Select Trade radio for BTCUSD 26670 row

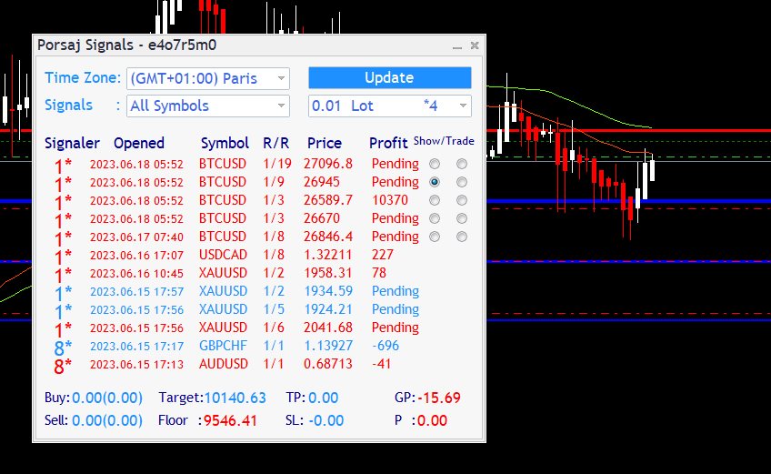point(462,218)
